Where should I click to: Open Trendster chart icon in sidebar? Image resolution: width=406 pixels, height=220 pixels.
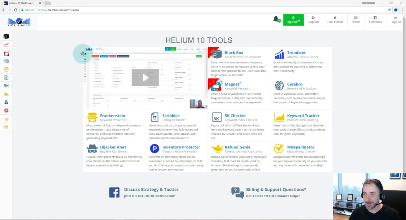pyautogui.click(x=6, y=45)
